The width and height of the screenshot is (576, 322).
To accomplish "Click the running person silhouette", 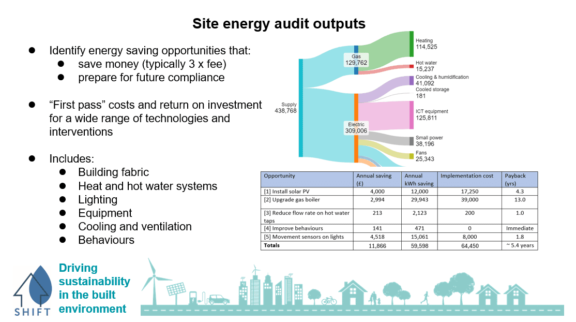I will [x=425, y=297].
